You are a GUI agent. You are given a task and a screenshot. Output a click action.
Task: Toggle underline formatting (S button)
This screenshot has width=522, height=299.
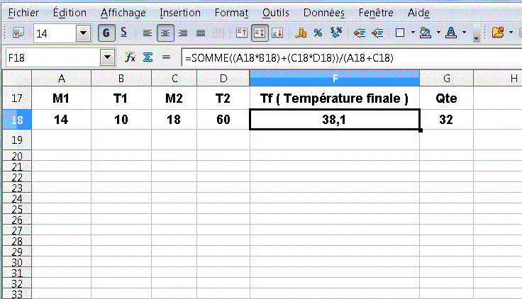click(x=124, y=33)
